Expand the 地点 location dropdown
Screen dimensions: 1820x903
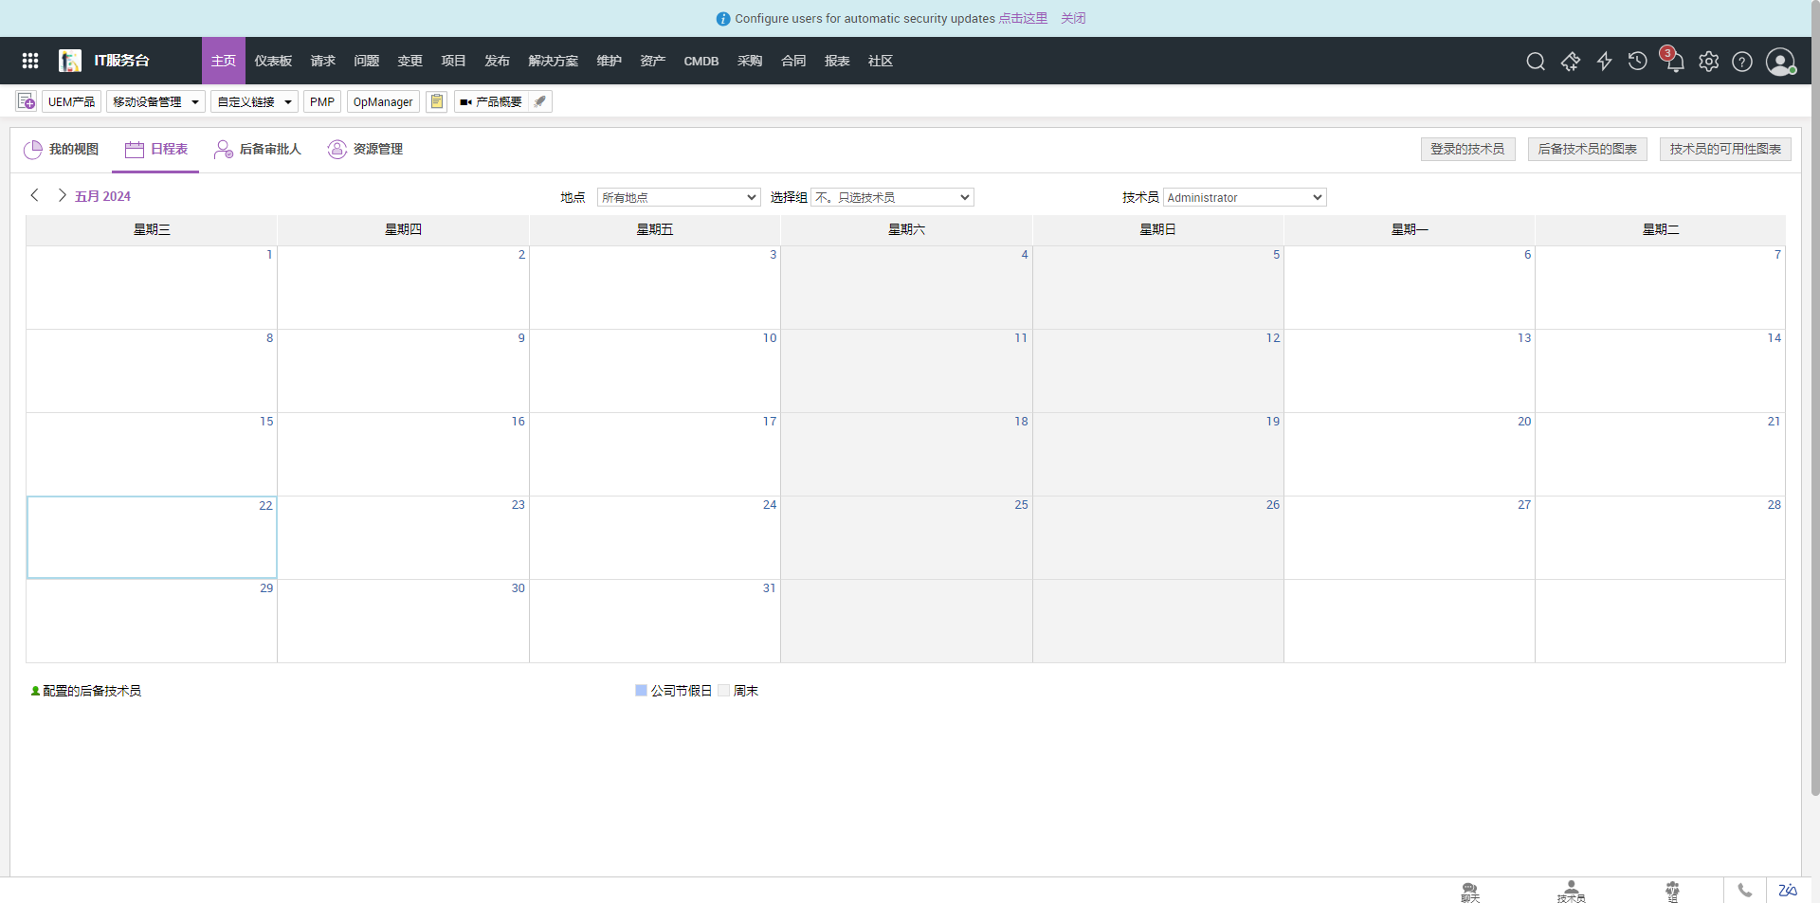[x=679, y=197]
